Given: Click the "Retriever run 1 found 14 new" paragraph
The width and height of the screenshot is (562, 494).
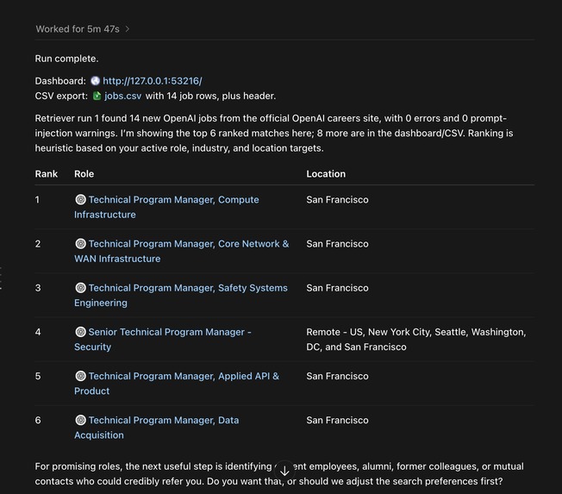Looking at the screenshot, I should point(274,133).
